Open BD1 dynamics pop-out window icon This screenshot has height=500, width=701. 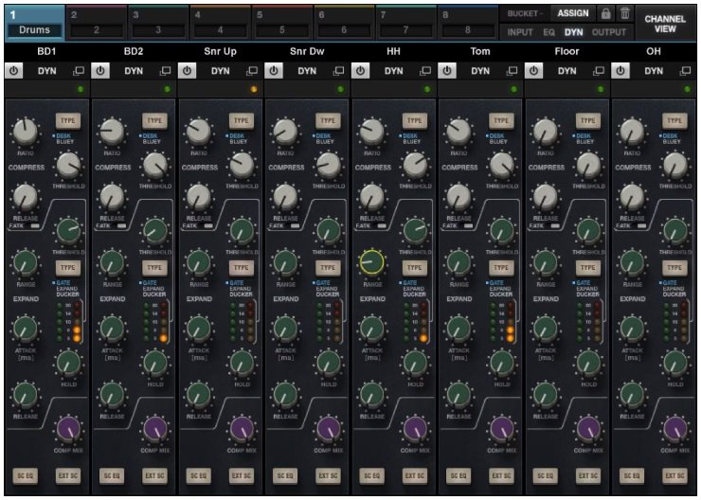(78, 71)
